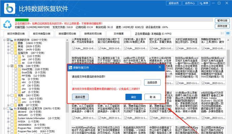
Task: Click the thumbnail grid vertical scrollbar
Action: [228, 58]
